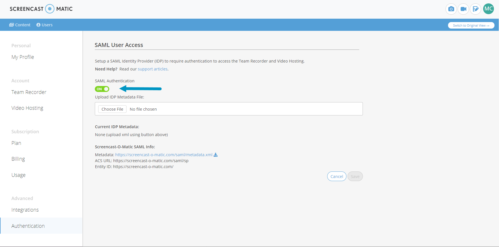
Task: Click the Screencast-O-Matic logo
Action: pyautogui.click(x=41, y=9)
